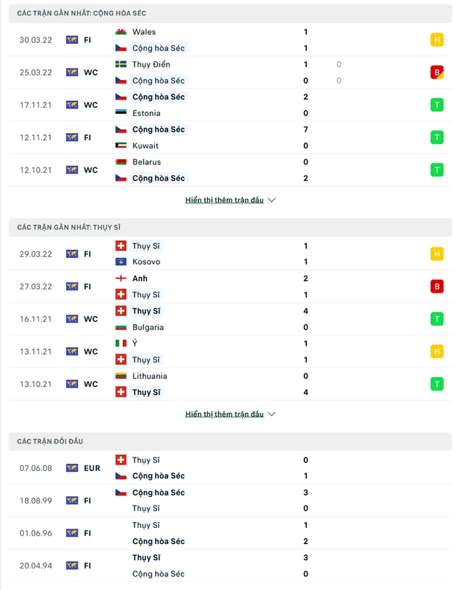Open the 20.04.94 friendly match row
The image size is (455, 590).
click(x=230, y=566)
